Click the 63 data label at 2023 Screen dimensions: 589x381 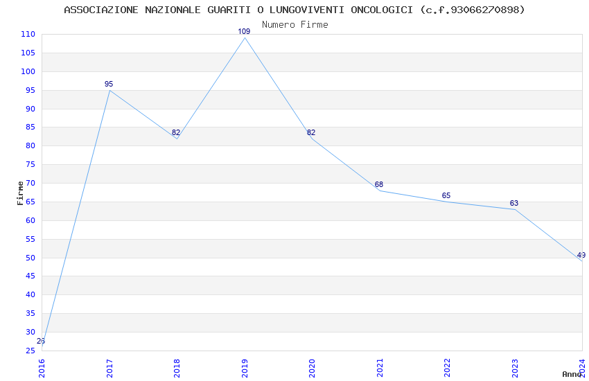coord(514,203)
